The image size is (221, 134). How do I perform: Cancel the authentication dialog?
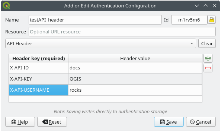pyautogui.click(x=201, y=122)
